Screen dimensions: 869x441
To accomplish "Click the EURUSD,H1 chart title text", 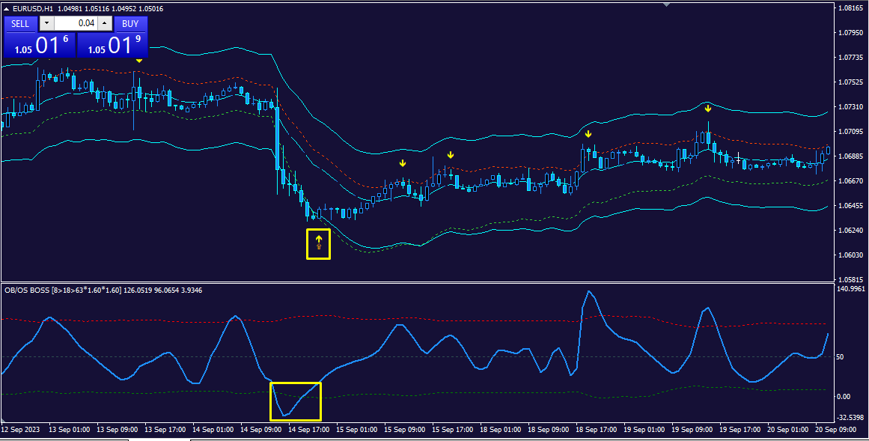I will pos(33,9).
